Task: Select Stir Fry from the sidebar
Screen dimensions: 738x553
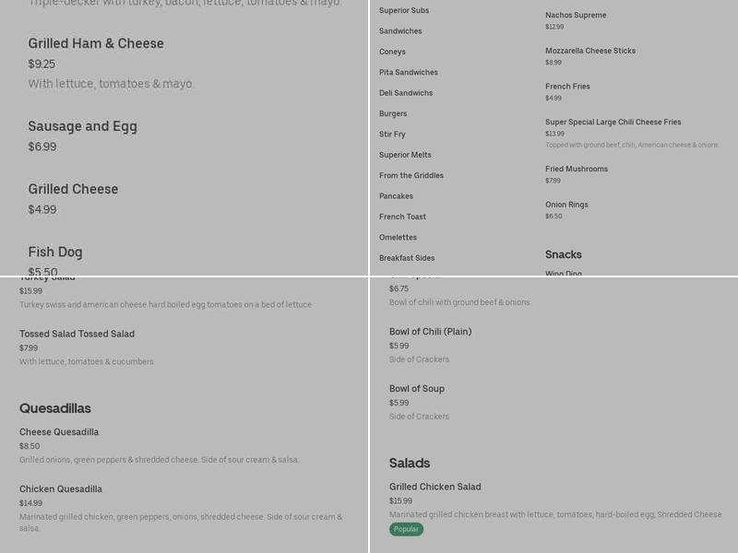Action: click(391, 134)
